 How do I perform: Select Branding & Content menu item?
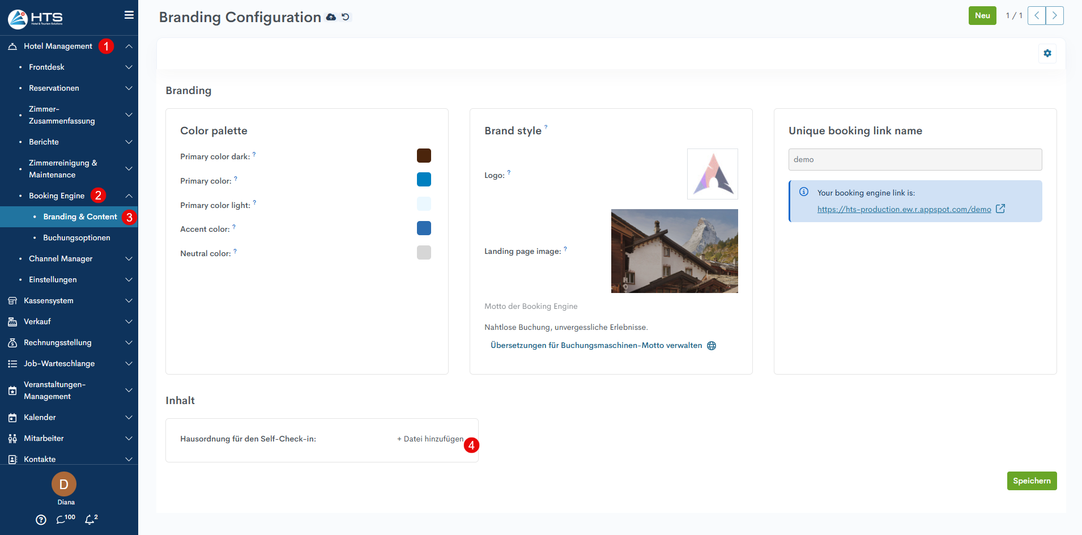80,217
